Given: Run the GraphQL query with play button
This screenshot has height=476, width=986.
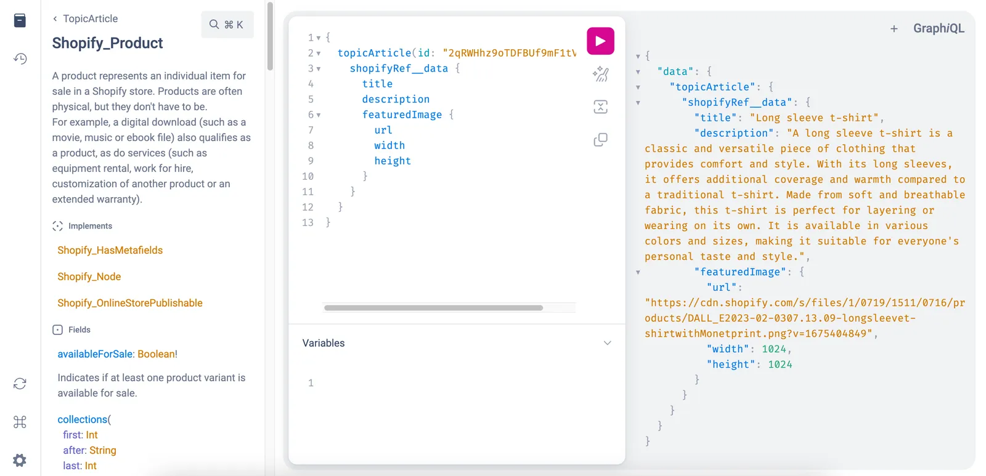Looking at the screenshot, I should (x=600, y=41).
